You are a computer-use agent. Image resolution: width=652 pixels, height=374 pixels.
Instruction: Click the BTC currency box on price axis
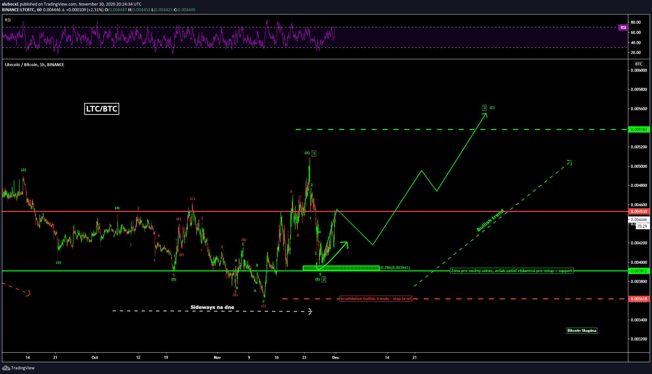pos(638,64)
